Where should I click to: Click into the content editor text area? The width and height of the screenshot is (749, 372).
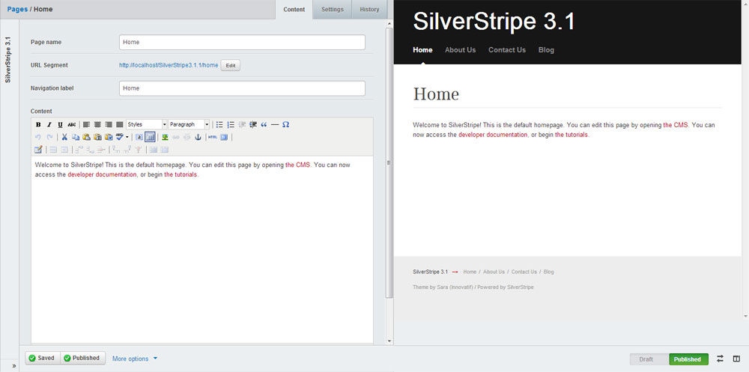click(202, 248)
